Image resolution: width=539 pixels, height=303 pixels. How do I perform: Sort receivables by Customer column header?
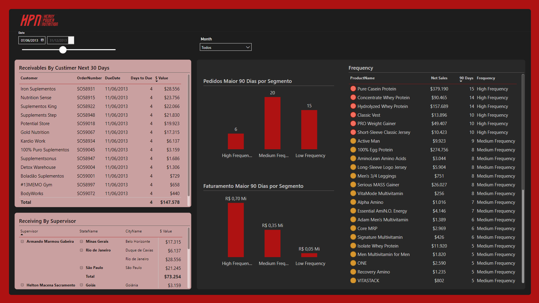point(29,78)
